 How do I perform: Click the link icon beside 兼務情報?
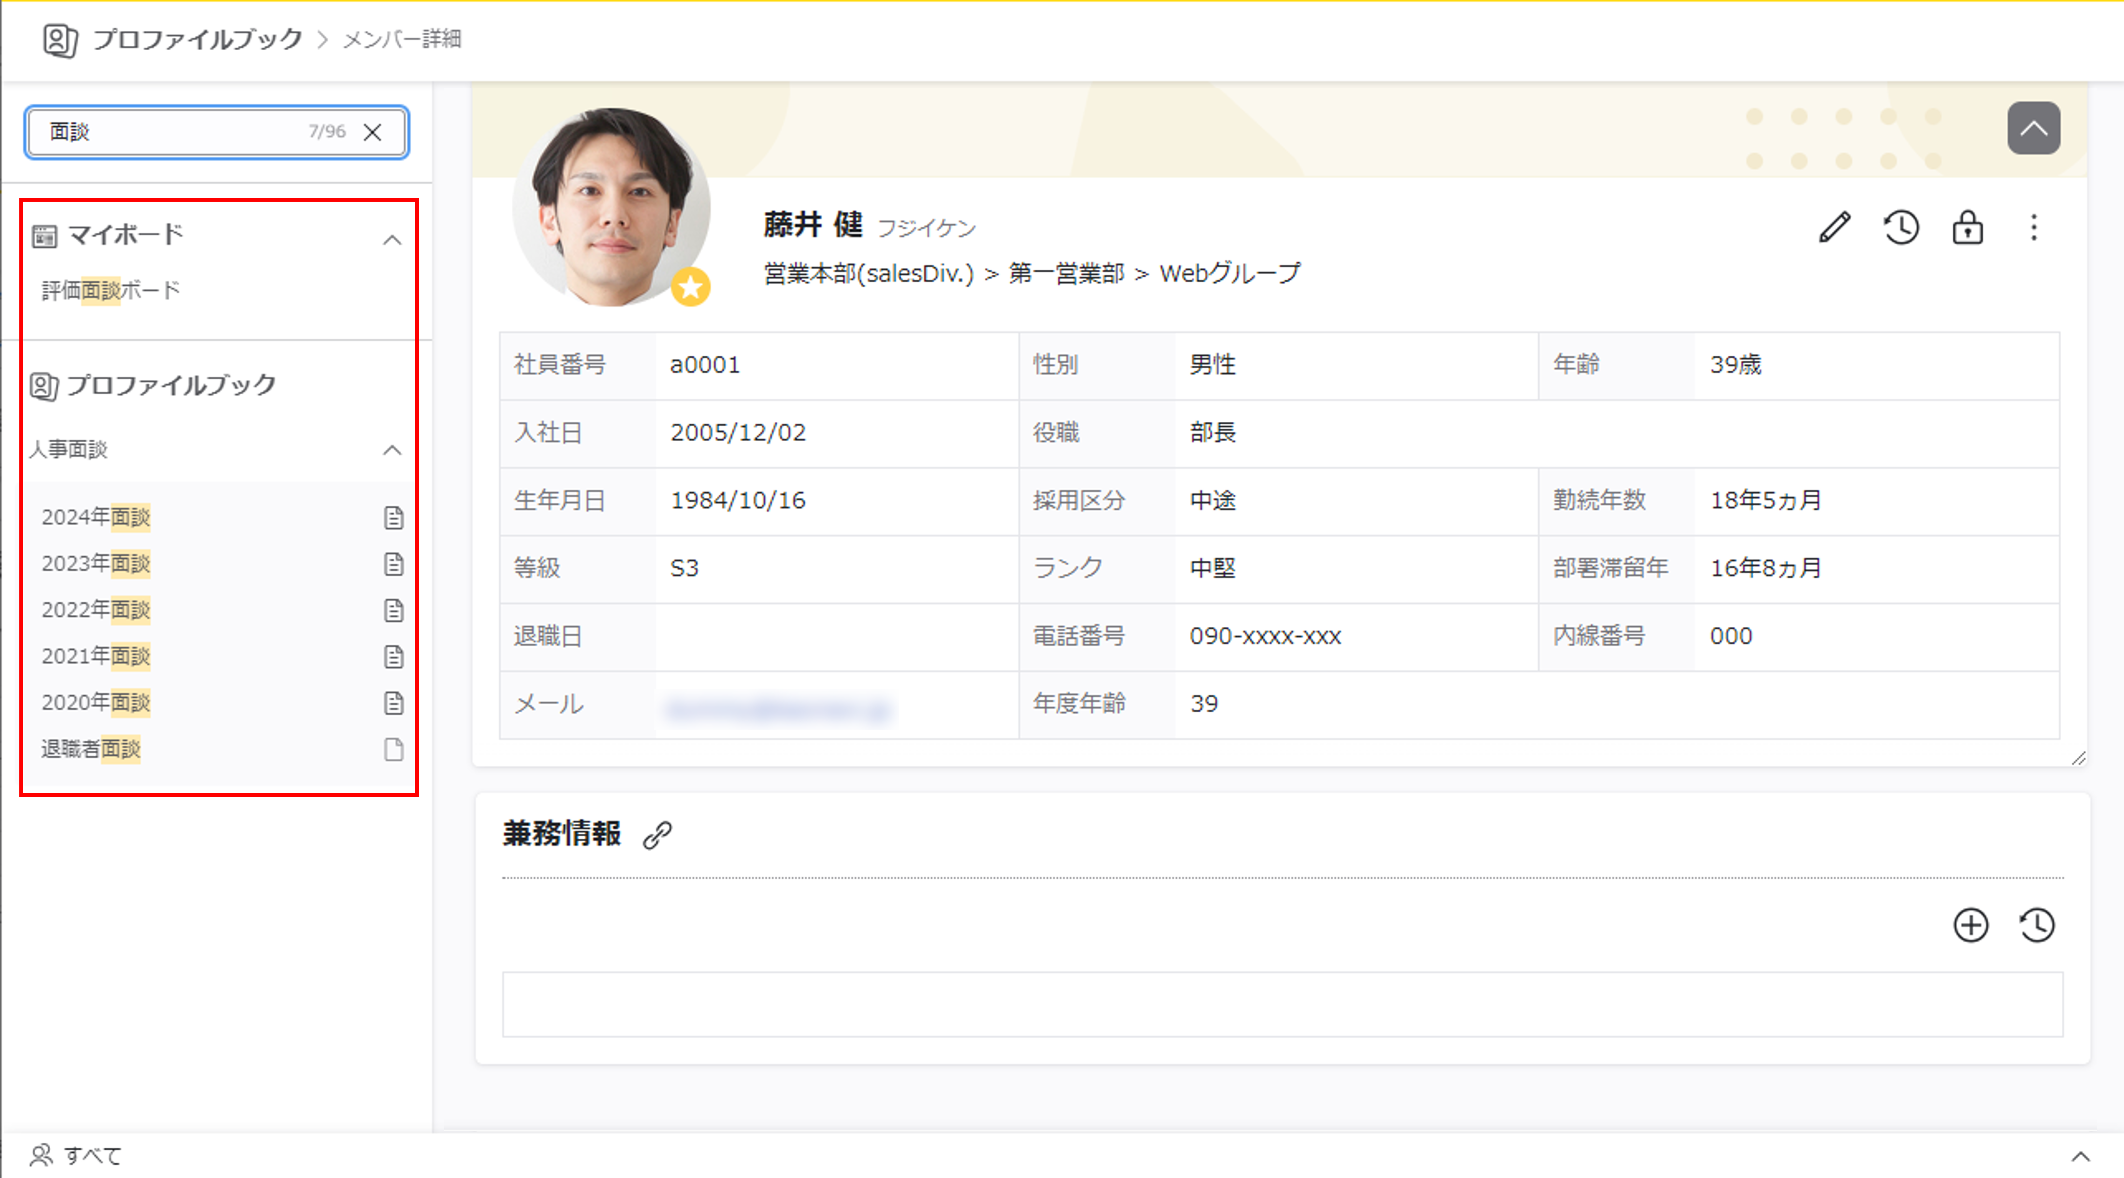[657, 834]
